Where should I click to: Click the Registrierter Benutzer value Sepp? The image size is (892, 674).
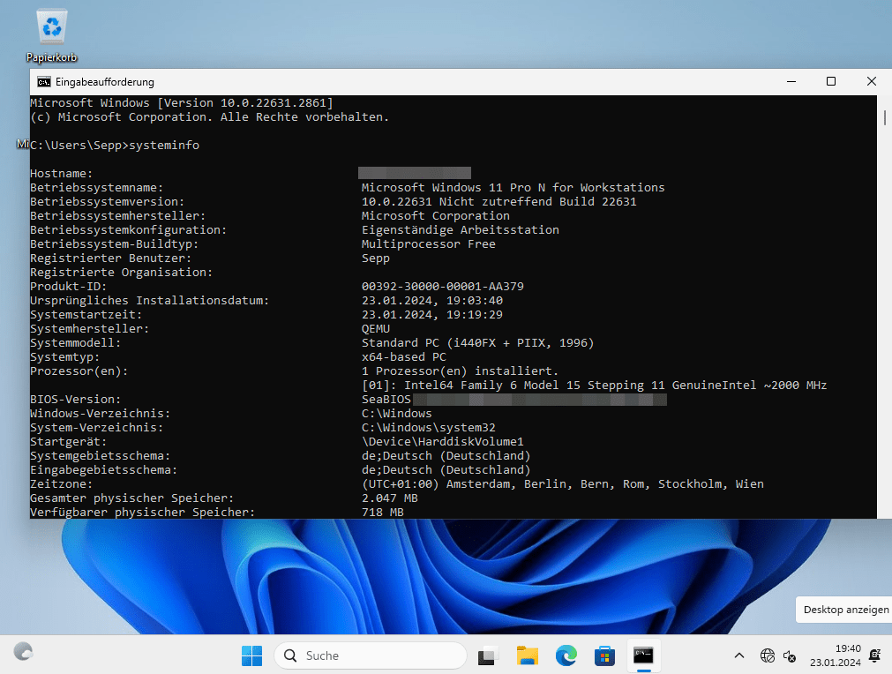point(376,258)
